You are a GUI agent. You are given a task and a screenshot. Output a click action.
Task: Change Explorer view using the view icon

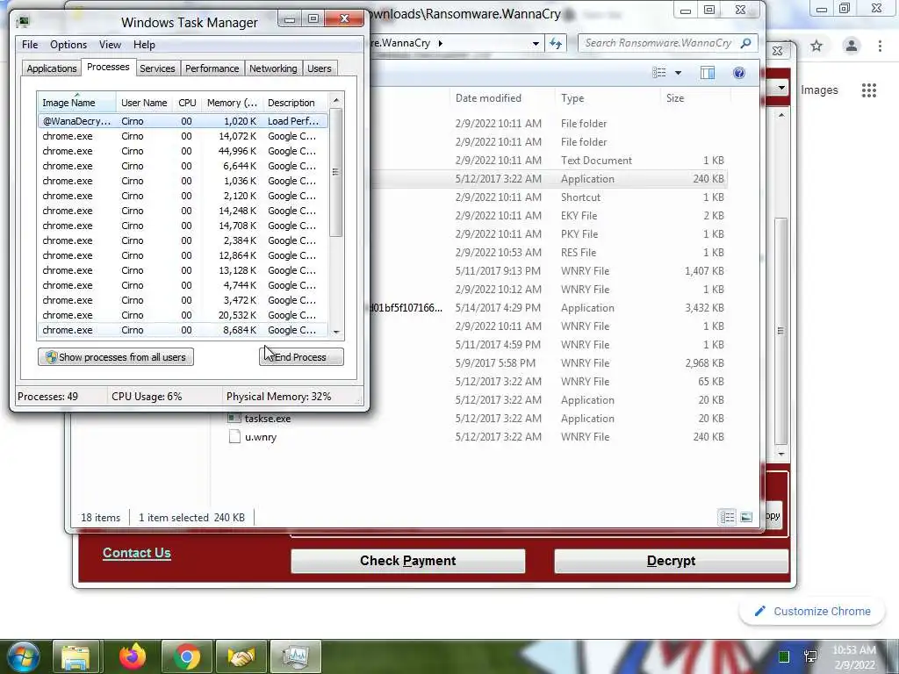click(659, 73)
